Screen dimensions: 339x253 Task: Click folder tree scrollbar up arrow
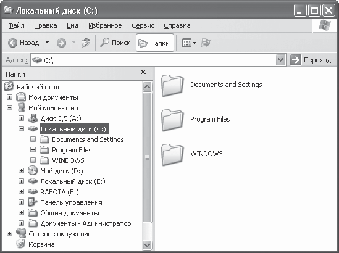coord(147,86)
